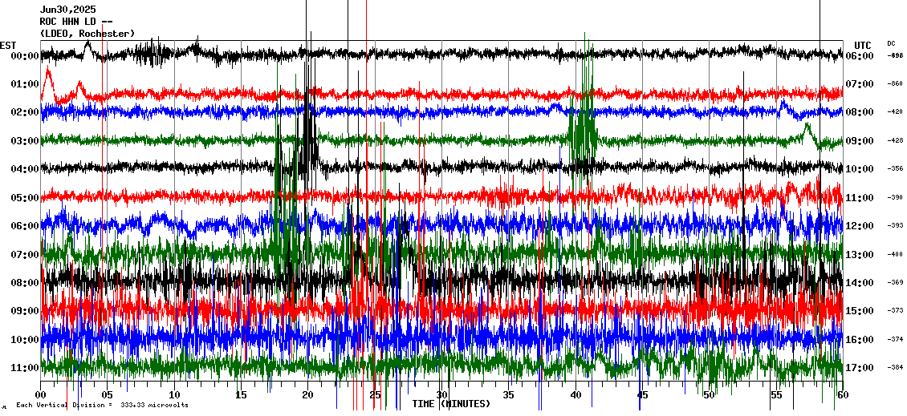Click the (LDEO, Rochester) source text

coord(87,33)
